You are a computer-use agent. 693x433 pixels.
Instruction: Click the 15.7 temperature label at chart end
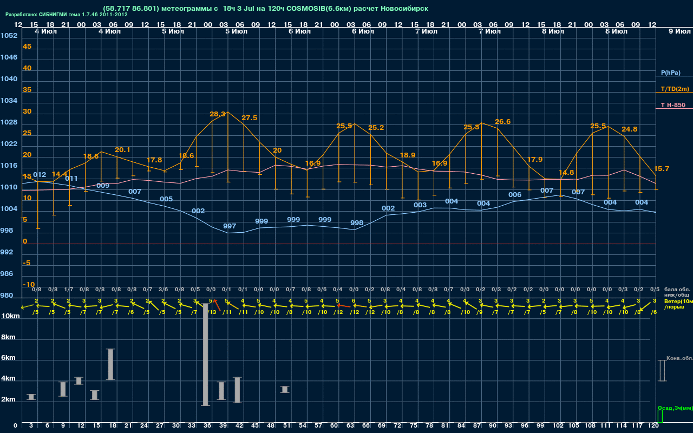coord(662,169)
